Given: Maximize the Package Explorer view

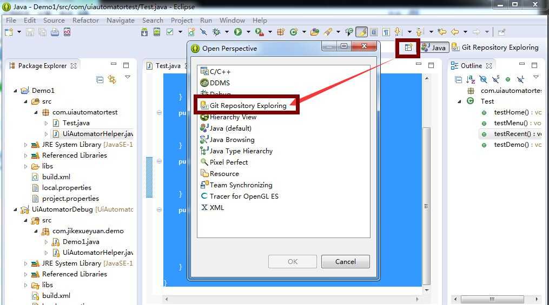Looking at the screenshot, I should point(126,65).
